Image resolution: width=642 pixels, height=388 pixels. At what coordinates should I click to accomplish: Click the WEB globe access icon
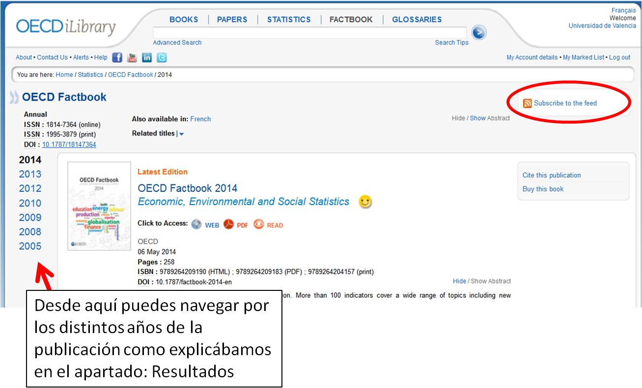click(x=196, y=224)
